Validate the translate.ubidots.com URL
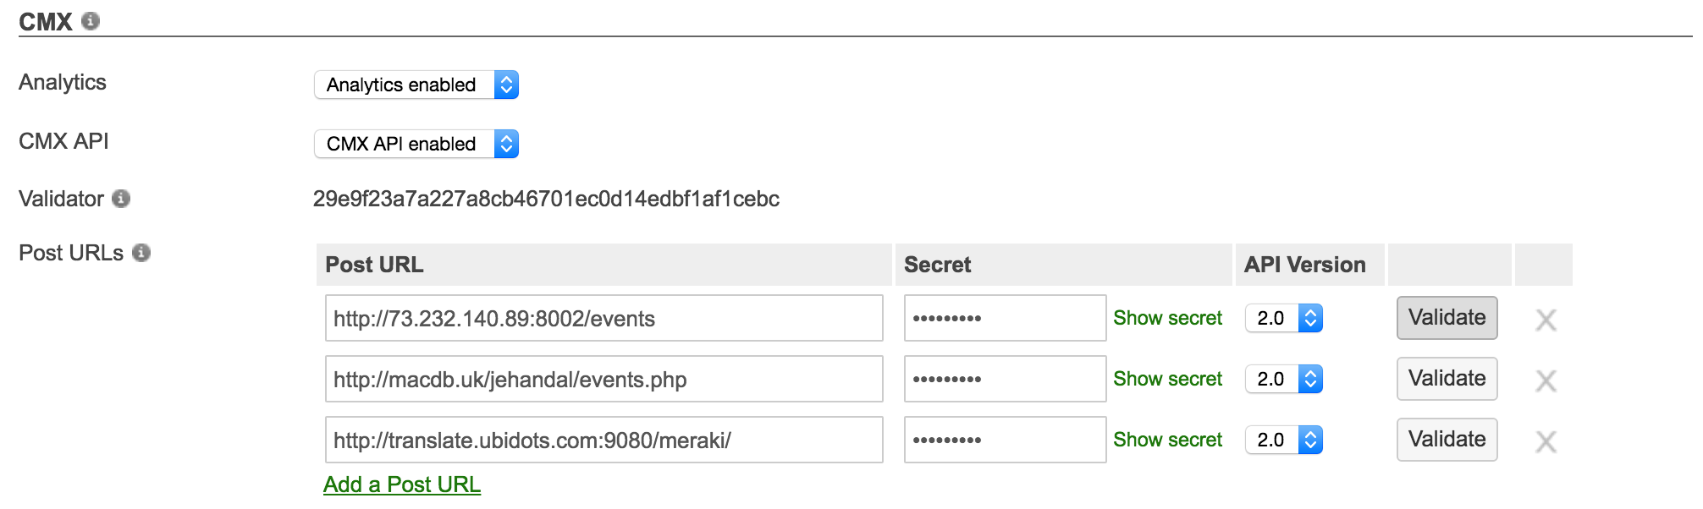This screenshot has height=509, width=1703. coord(1447,440)
